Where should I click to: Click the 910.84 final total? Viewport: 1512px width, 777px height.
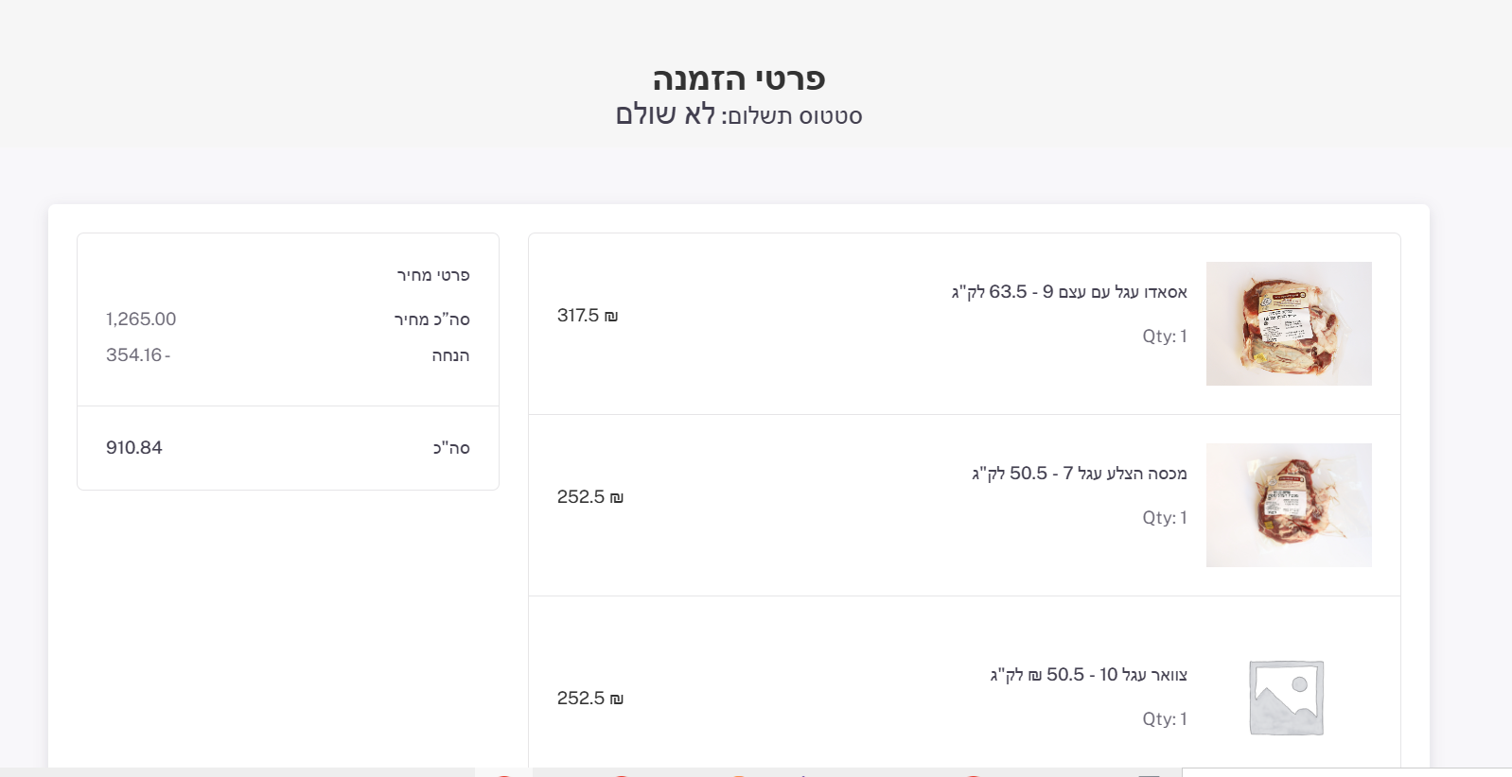tap(134, 448)
